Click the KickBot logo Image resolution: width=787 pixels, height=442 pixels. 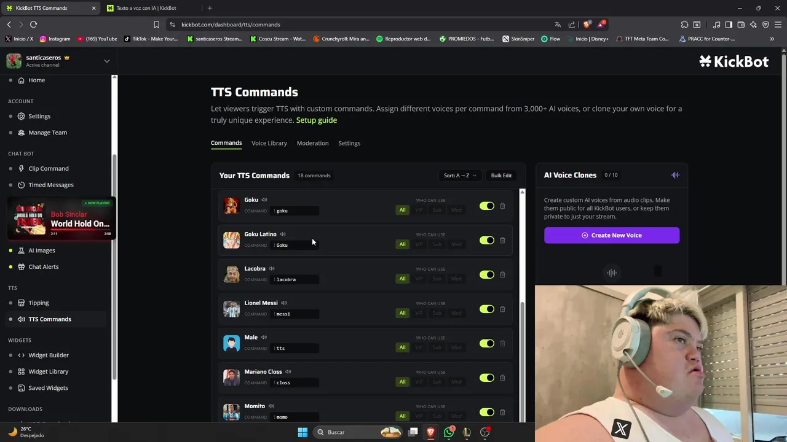[734, 61]
